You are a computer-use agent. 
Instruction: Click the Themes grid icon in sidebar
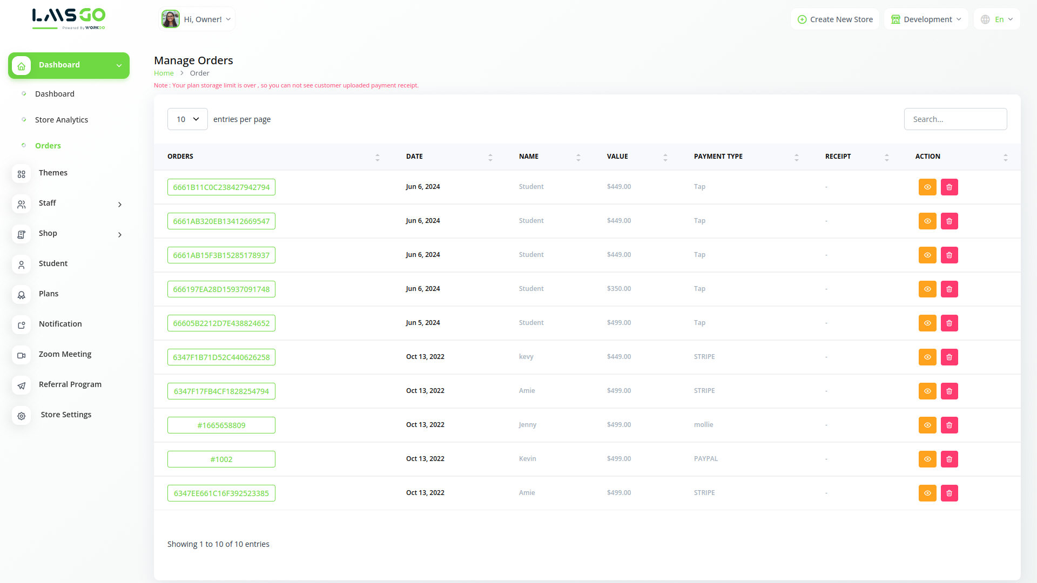22,174
